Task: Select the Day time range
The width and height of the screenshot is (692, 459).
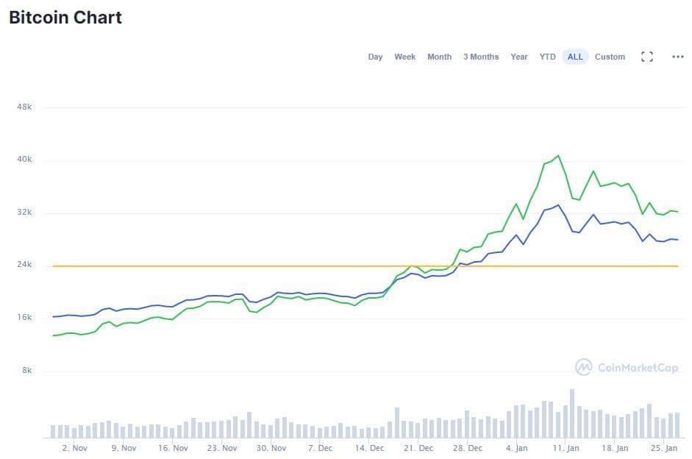Action: click(x=375, y=57)
